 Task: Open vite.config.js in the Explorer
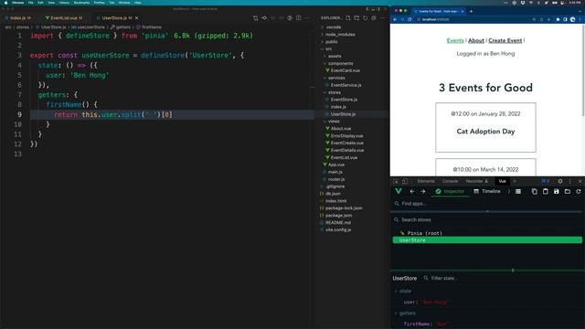click(338, 229)
